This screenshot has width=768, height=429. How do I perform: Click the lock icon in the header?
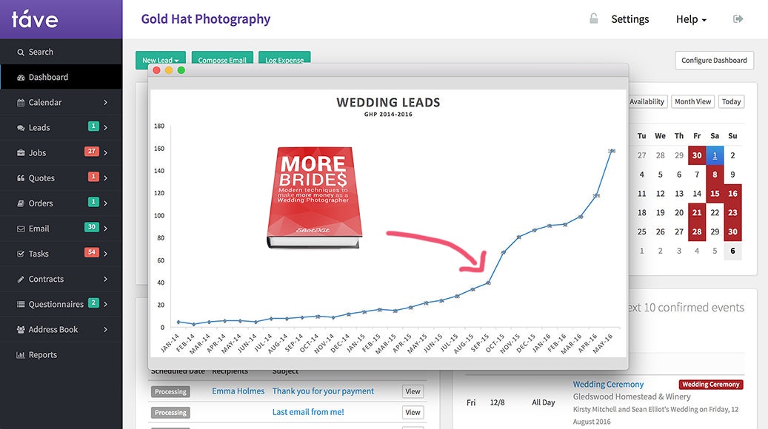coord(593,18)
